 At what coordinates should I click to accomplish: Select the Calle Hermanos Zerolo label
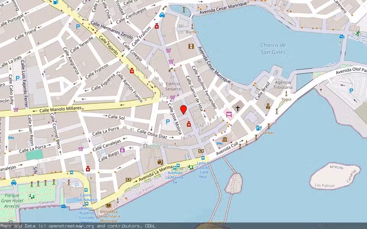112,30
